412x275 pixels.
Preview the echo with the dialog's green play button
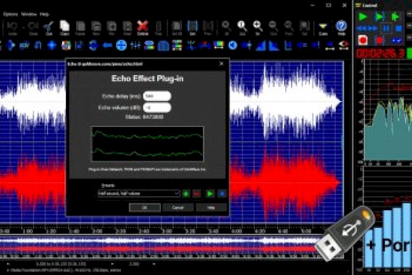pos(210,193)
